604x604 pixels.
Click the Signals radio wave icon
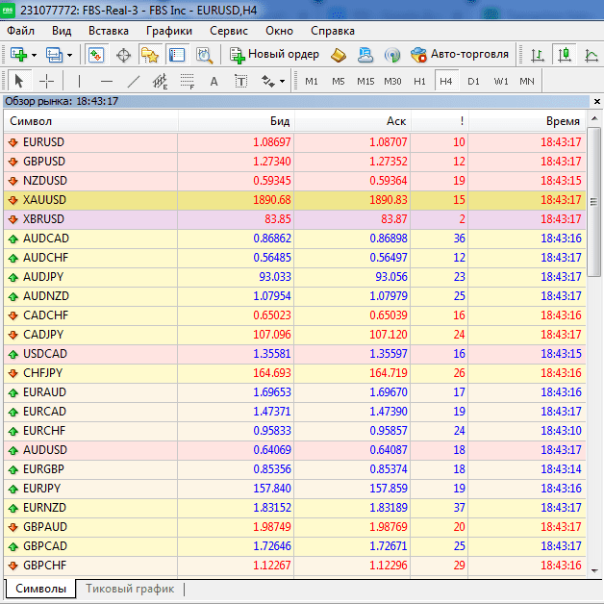tap(392, 55)
